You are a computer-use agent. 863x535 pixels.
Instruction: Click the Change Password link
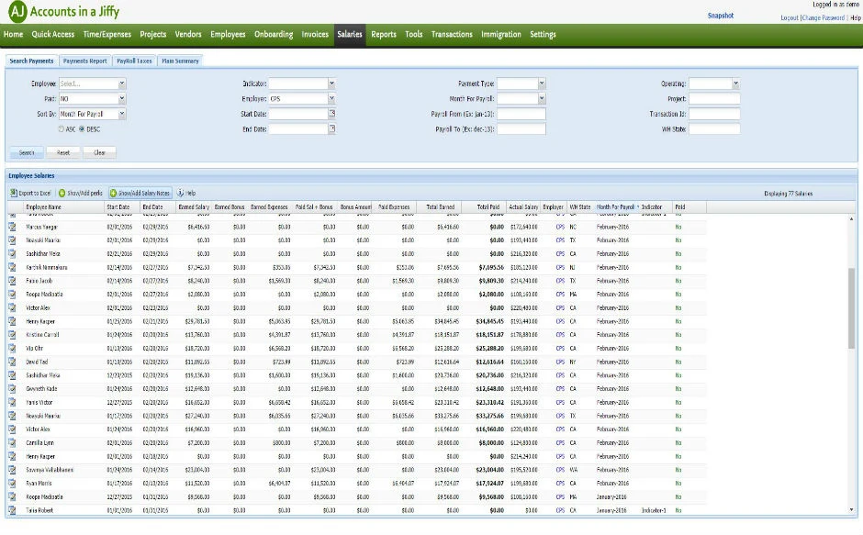coord(823,17)
